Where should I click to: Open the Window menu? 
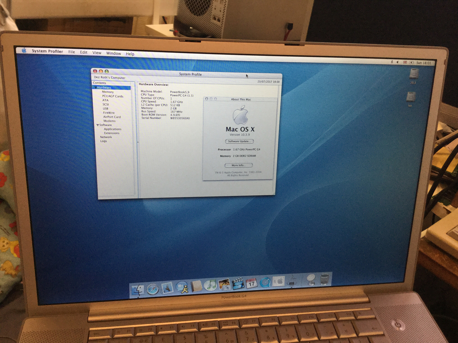113,53
